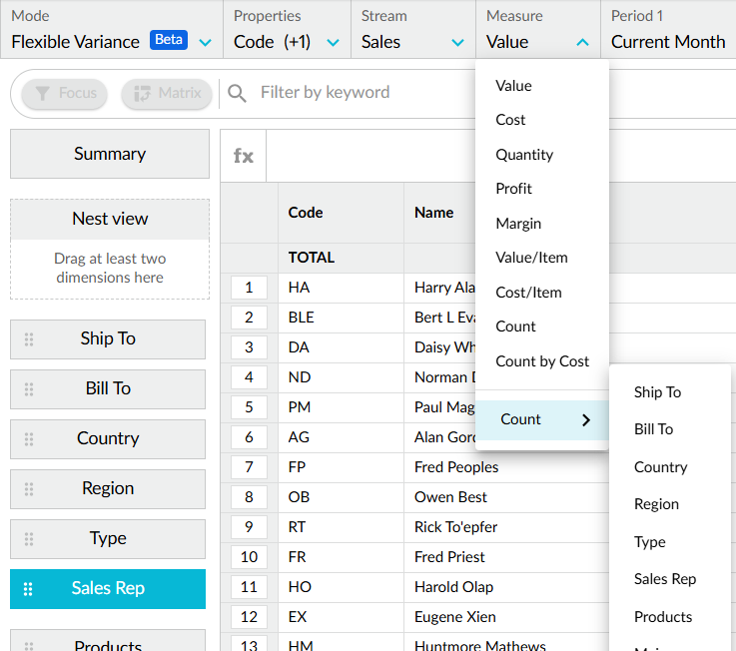Image resolution: width=736 pixels, height=651 pixels.
Task: Click the fx formula icon
Action: point(244,156)
